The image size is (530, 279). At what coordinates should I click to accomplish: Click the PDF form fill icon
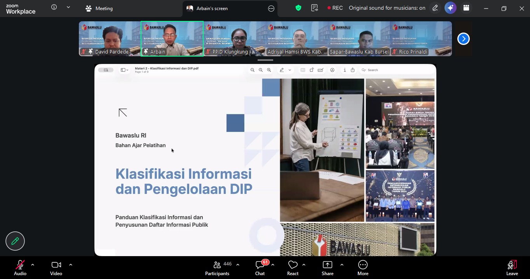(x=321, y=70)
